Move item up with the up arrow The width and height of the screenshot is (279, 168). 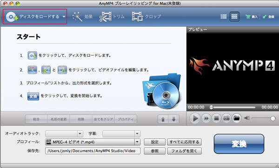coord(163,119)
